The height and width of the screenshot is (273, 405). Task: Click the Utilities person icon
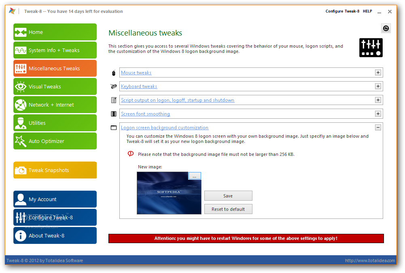pyautogui.click(x=20, y=123)
